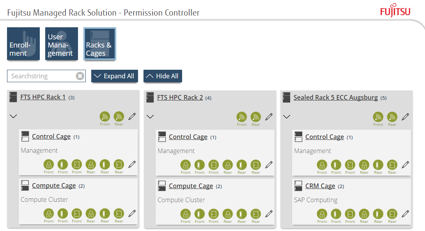Click second Front handle icon in CRM Cage
Screen dimensions: 425x231
336,214
